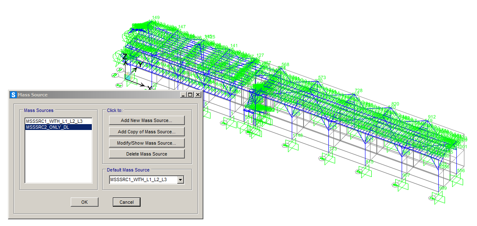Select the MSSSRC1_WITH_L1_L2_L3 mass source

tap(54, 121)
